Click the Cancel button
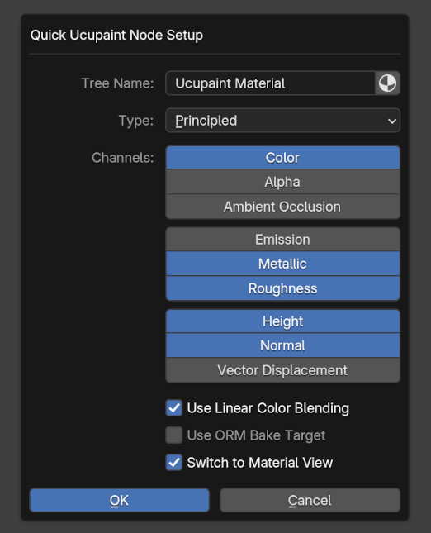This screenshot has width=431, height=533. [x=310, y=500]
